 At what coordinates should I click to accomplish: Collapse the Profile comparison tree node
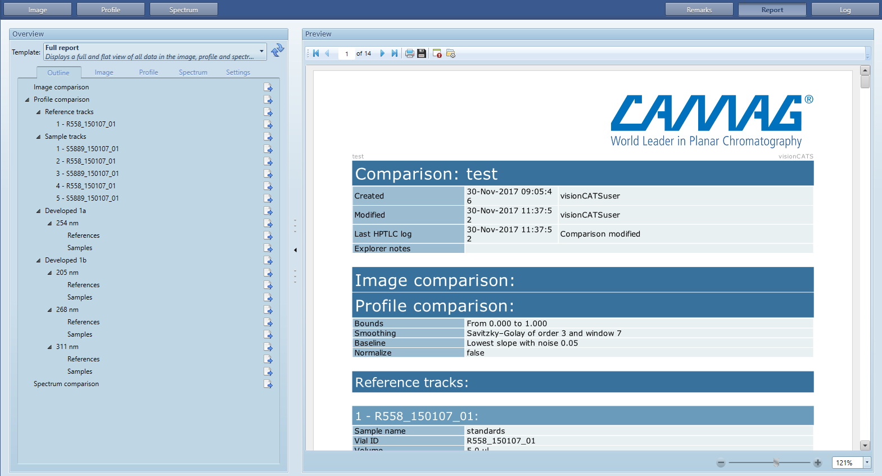point(27,99)
